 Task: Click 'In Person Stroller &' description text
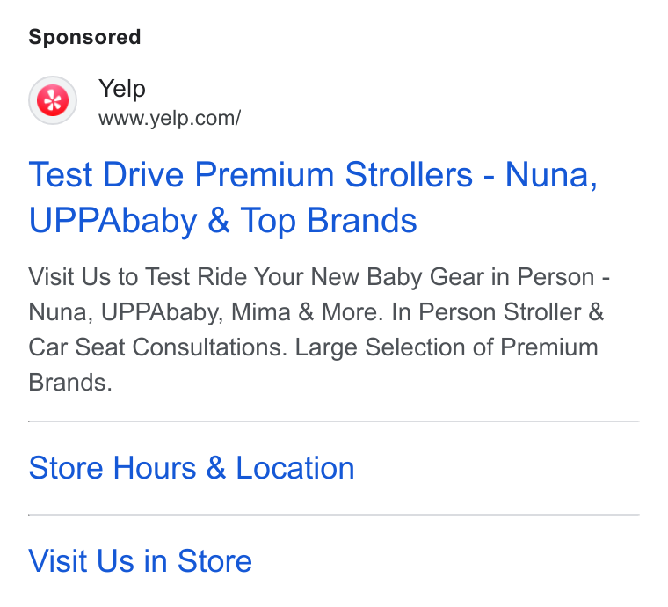(x=497, y=312)
